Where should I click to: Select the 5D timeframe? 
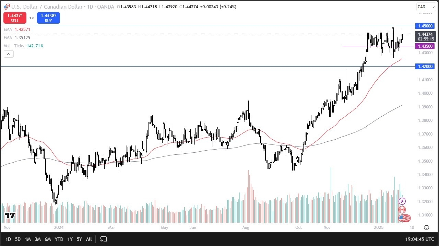tap(17, 239)
